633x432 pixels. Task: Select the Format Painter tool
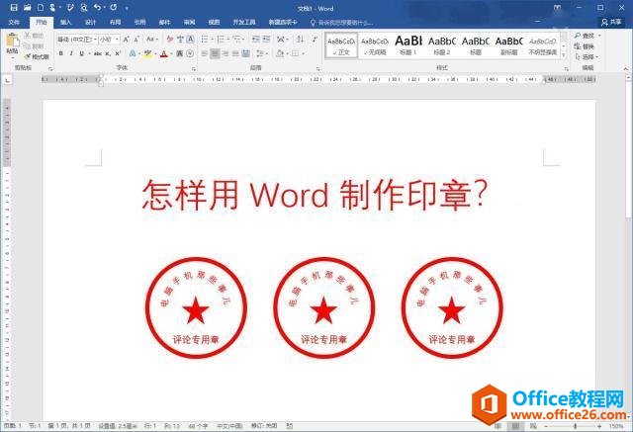(x=37, y=56)
